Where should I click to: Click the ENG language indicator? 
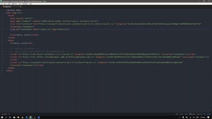click(x=197, y=117)
